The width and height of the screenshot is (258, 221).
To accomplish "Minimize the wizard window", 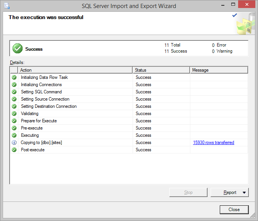I will [x=223, y=5].
